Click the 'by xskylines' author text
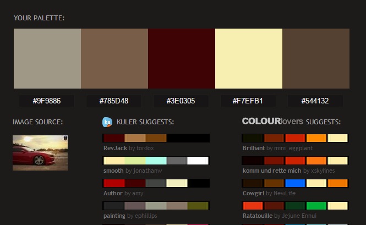Image resolution: width=366 pixels, height=225 pixels. point(319,171)
